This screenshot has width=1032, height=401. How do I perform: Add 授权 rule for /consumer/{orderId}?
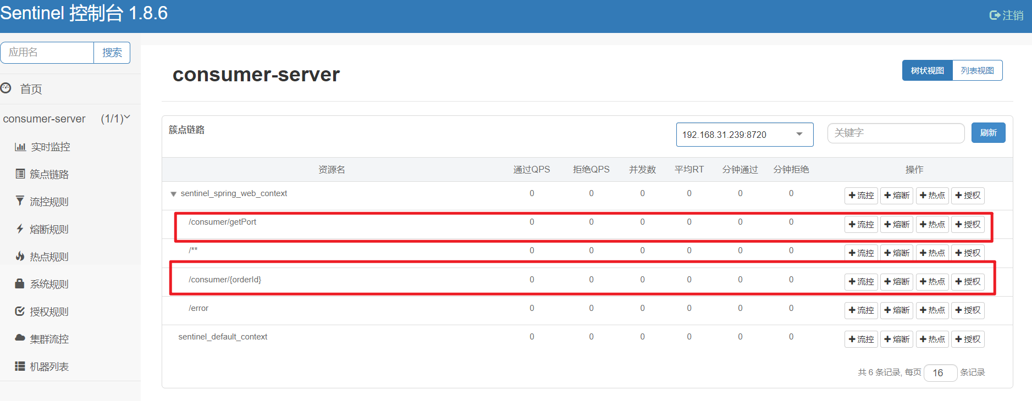pos(968,281)
